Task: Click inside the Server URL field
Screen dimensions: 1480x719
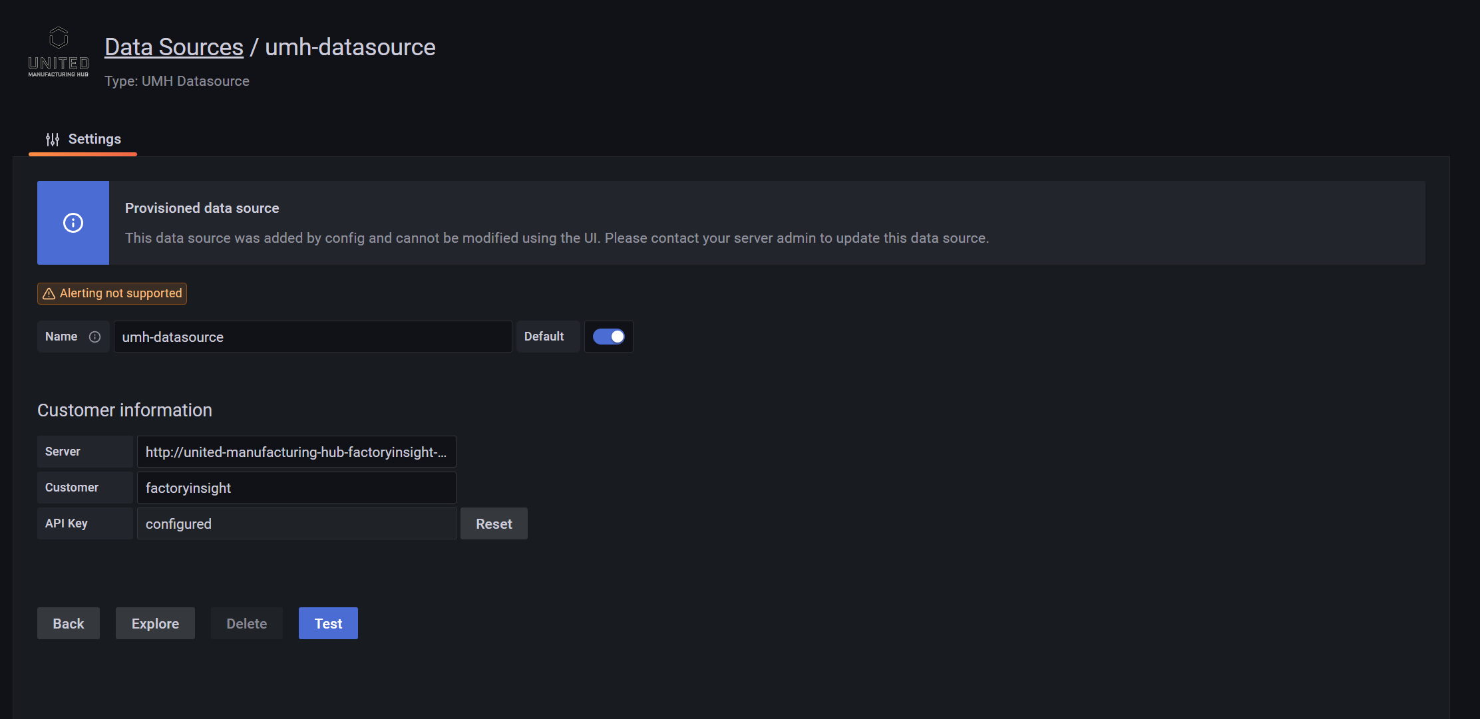Action: (295, 452)
